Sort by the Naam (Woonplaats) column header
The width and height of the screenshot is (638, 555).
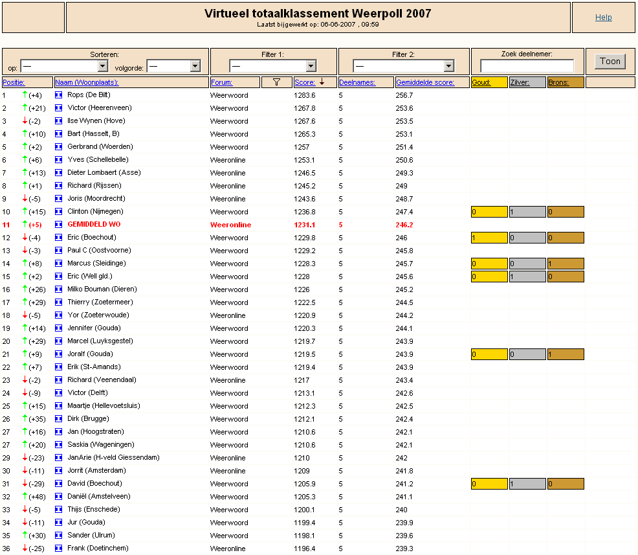tap(87, 82)
